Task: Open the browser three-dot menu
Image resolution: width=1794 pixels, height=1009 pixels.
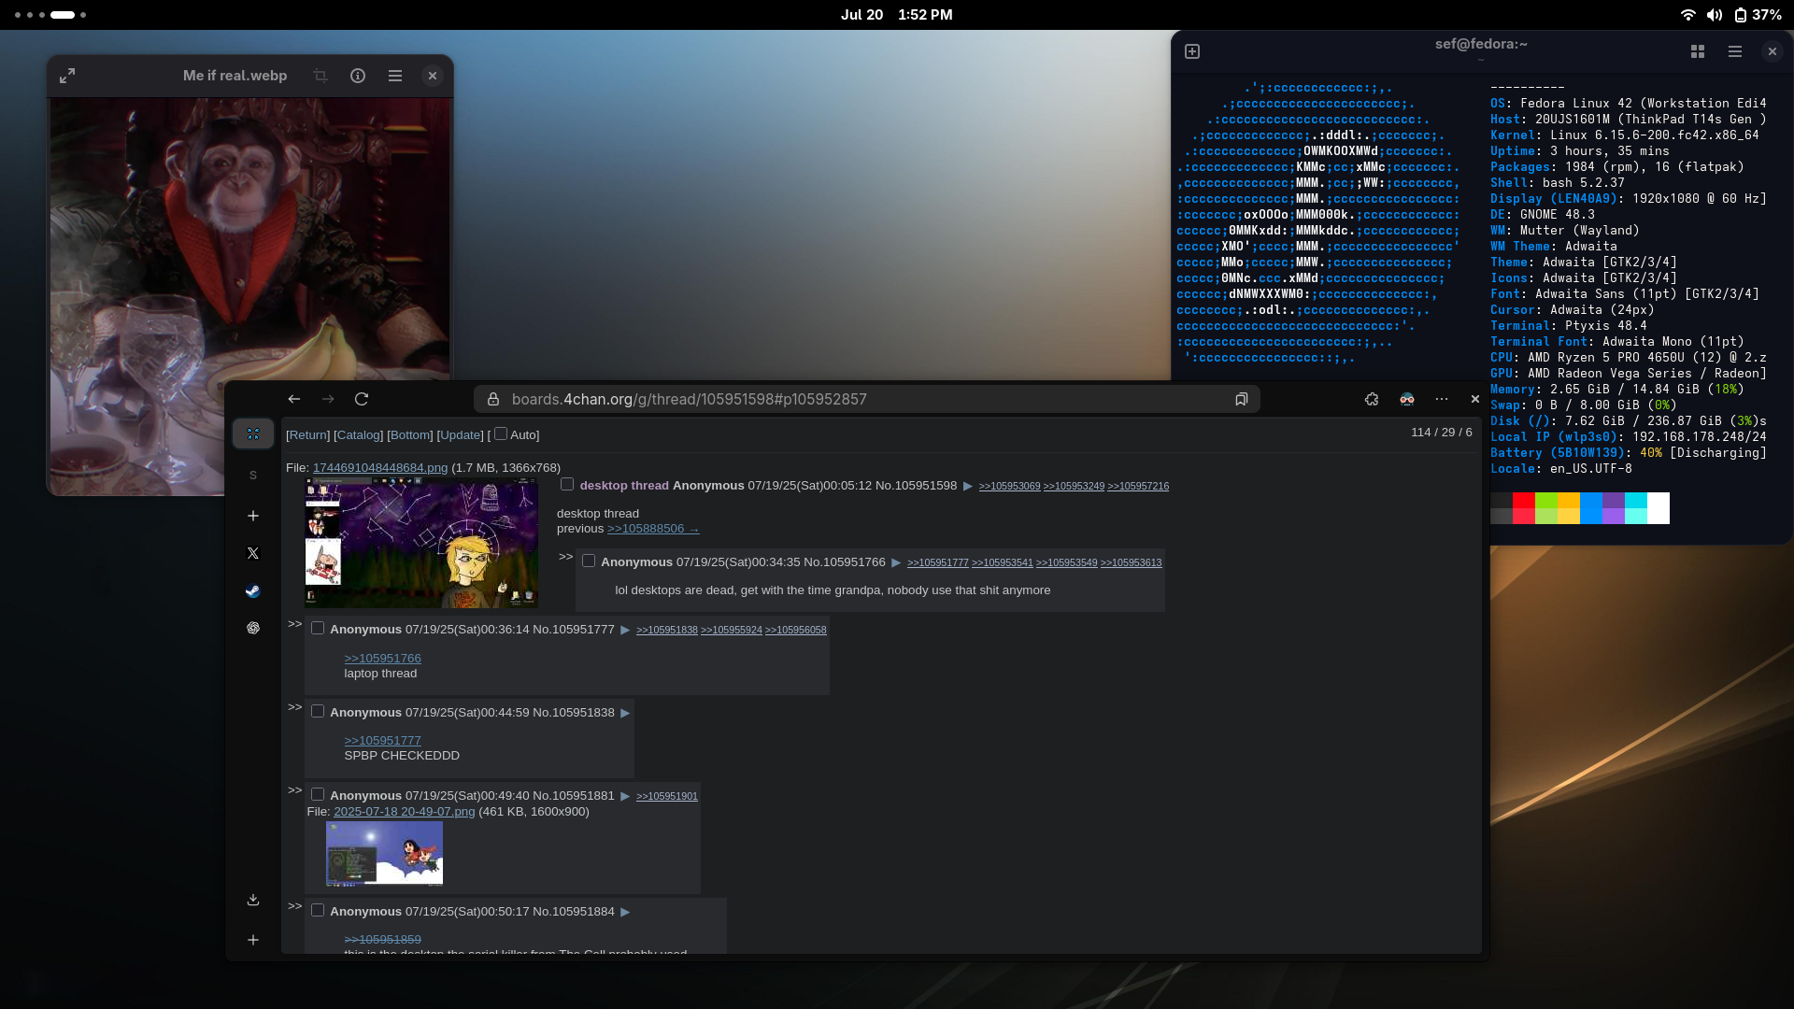Action: pyautogui.click(x=1442, y=399)
